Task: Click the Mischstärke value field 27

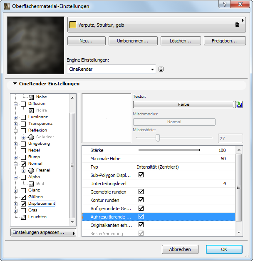Action: coord(231,139)
